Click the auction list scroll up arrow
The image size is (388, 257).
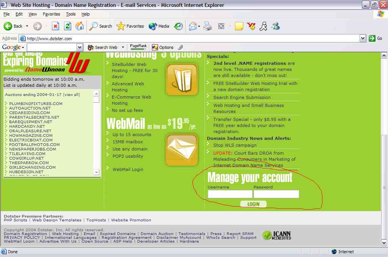pyautogui.click(x=97, y=93)
